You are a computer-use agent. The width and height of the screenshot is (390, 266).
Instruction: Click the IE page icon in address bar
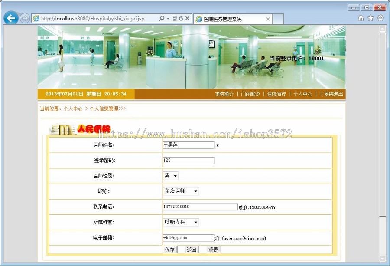coord(36,18)
